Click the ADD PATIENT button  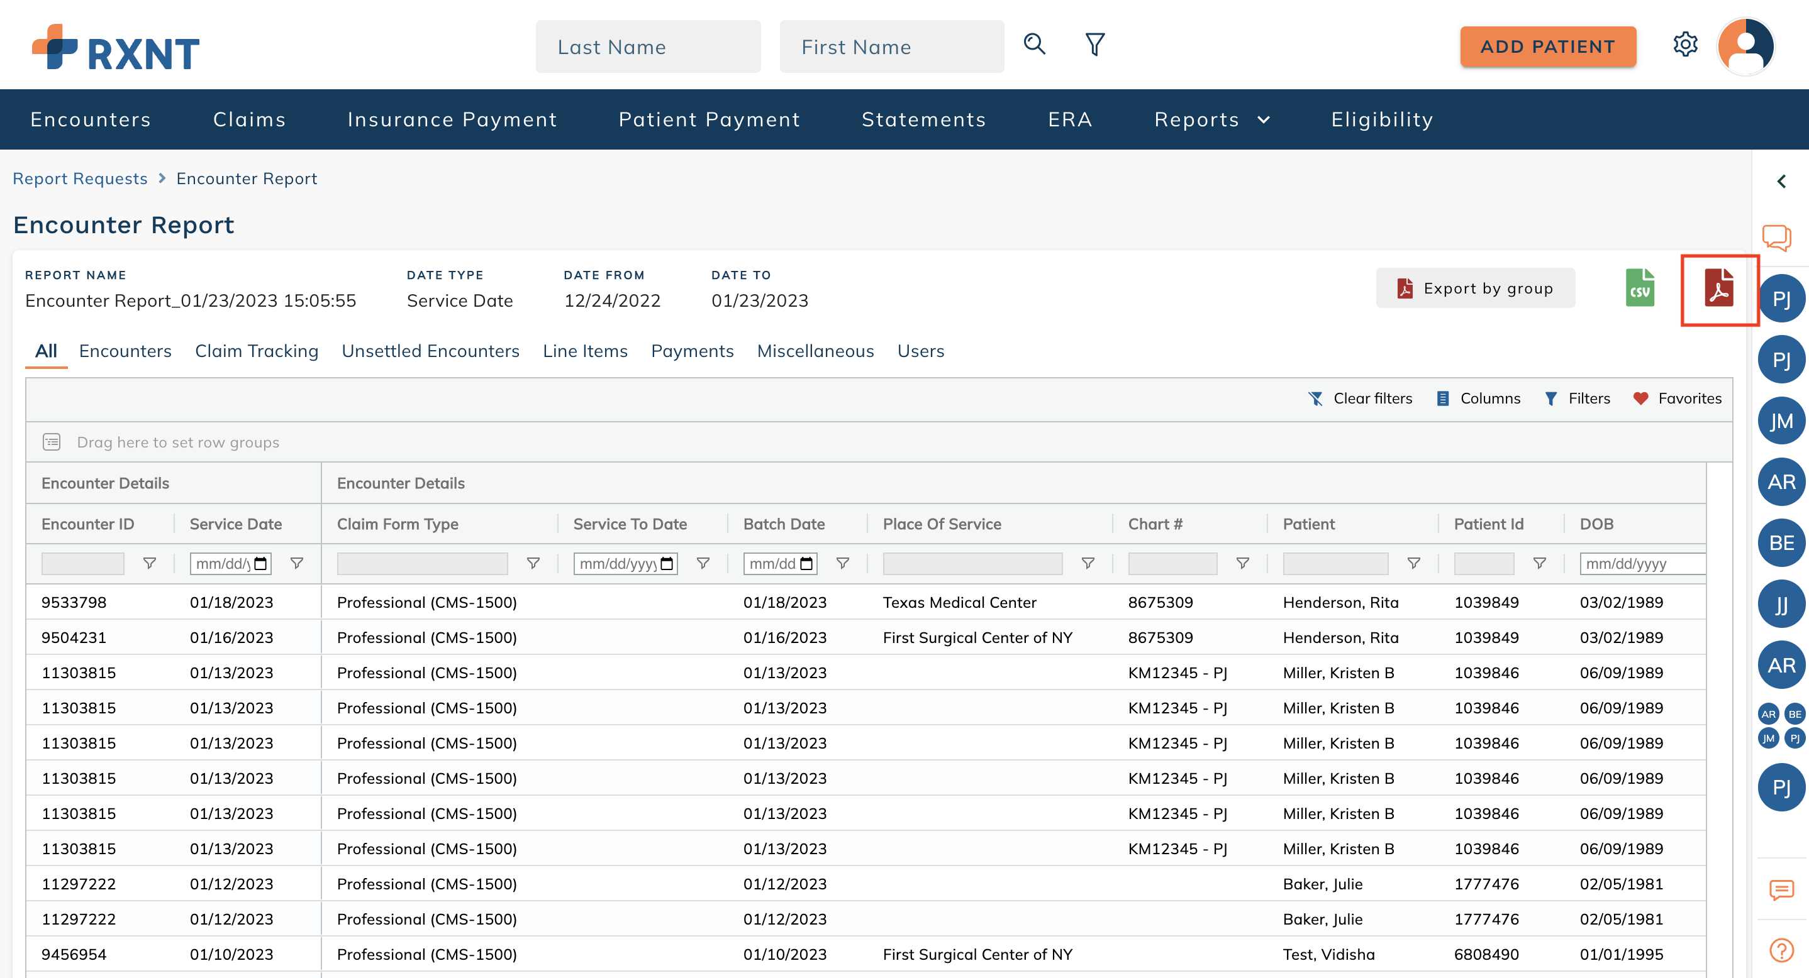(x=1548, y=47)
